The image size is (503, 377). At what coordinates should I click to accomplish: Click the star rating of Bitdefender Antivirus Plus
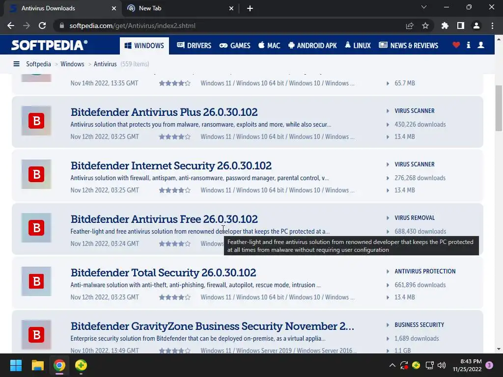coord(175,137)
